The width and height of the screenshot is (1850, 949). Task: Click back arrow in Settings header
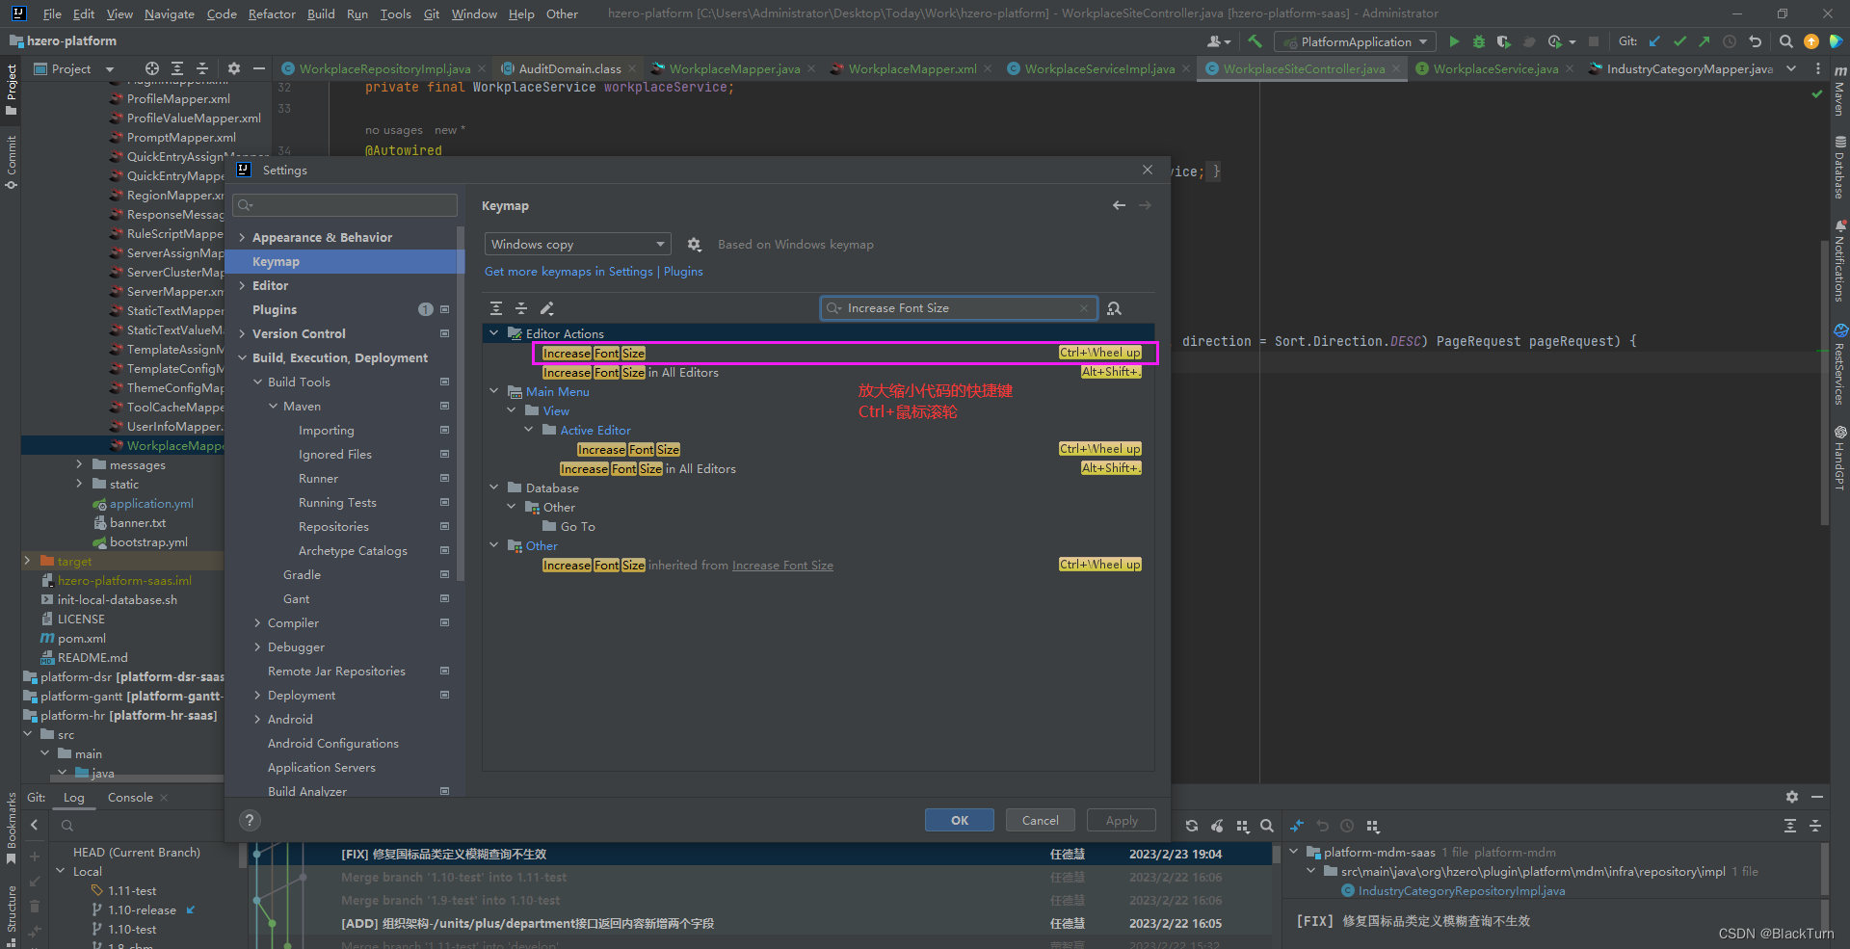click(x=1119, y=205)
